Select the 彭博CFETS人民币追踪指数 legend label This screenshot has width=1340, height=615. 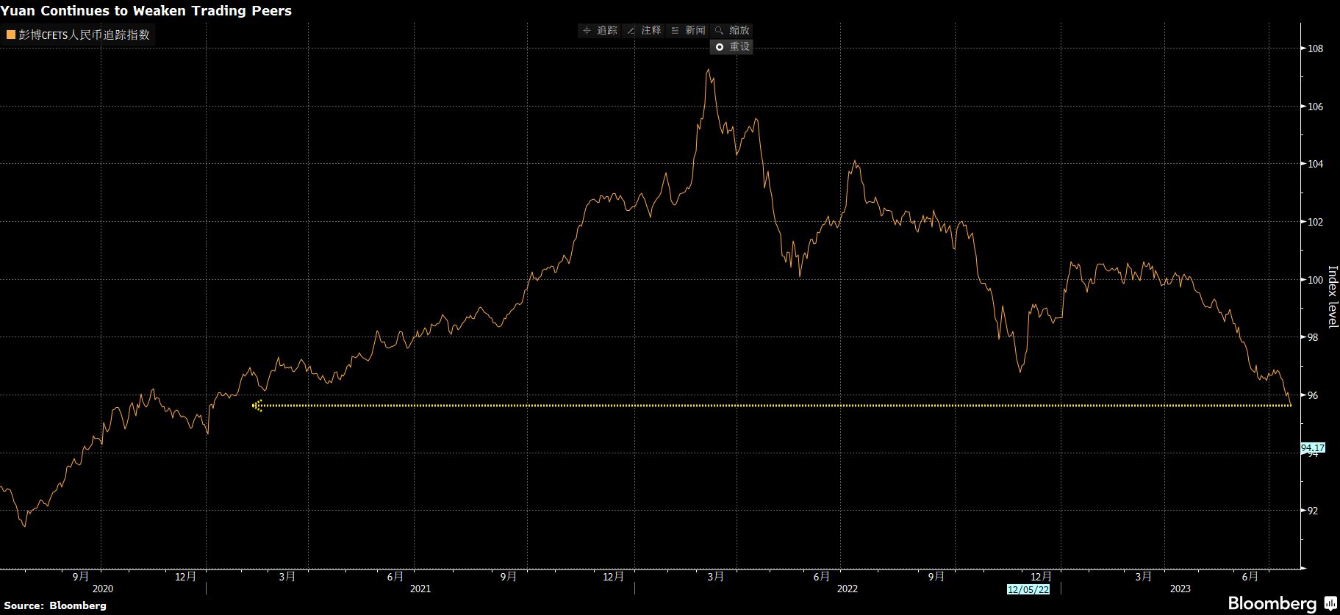(84, 35)
